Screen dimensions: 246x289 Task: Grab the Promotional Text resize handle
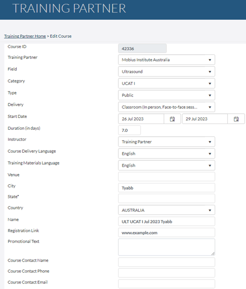click(213, 254)
